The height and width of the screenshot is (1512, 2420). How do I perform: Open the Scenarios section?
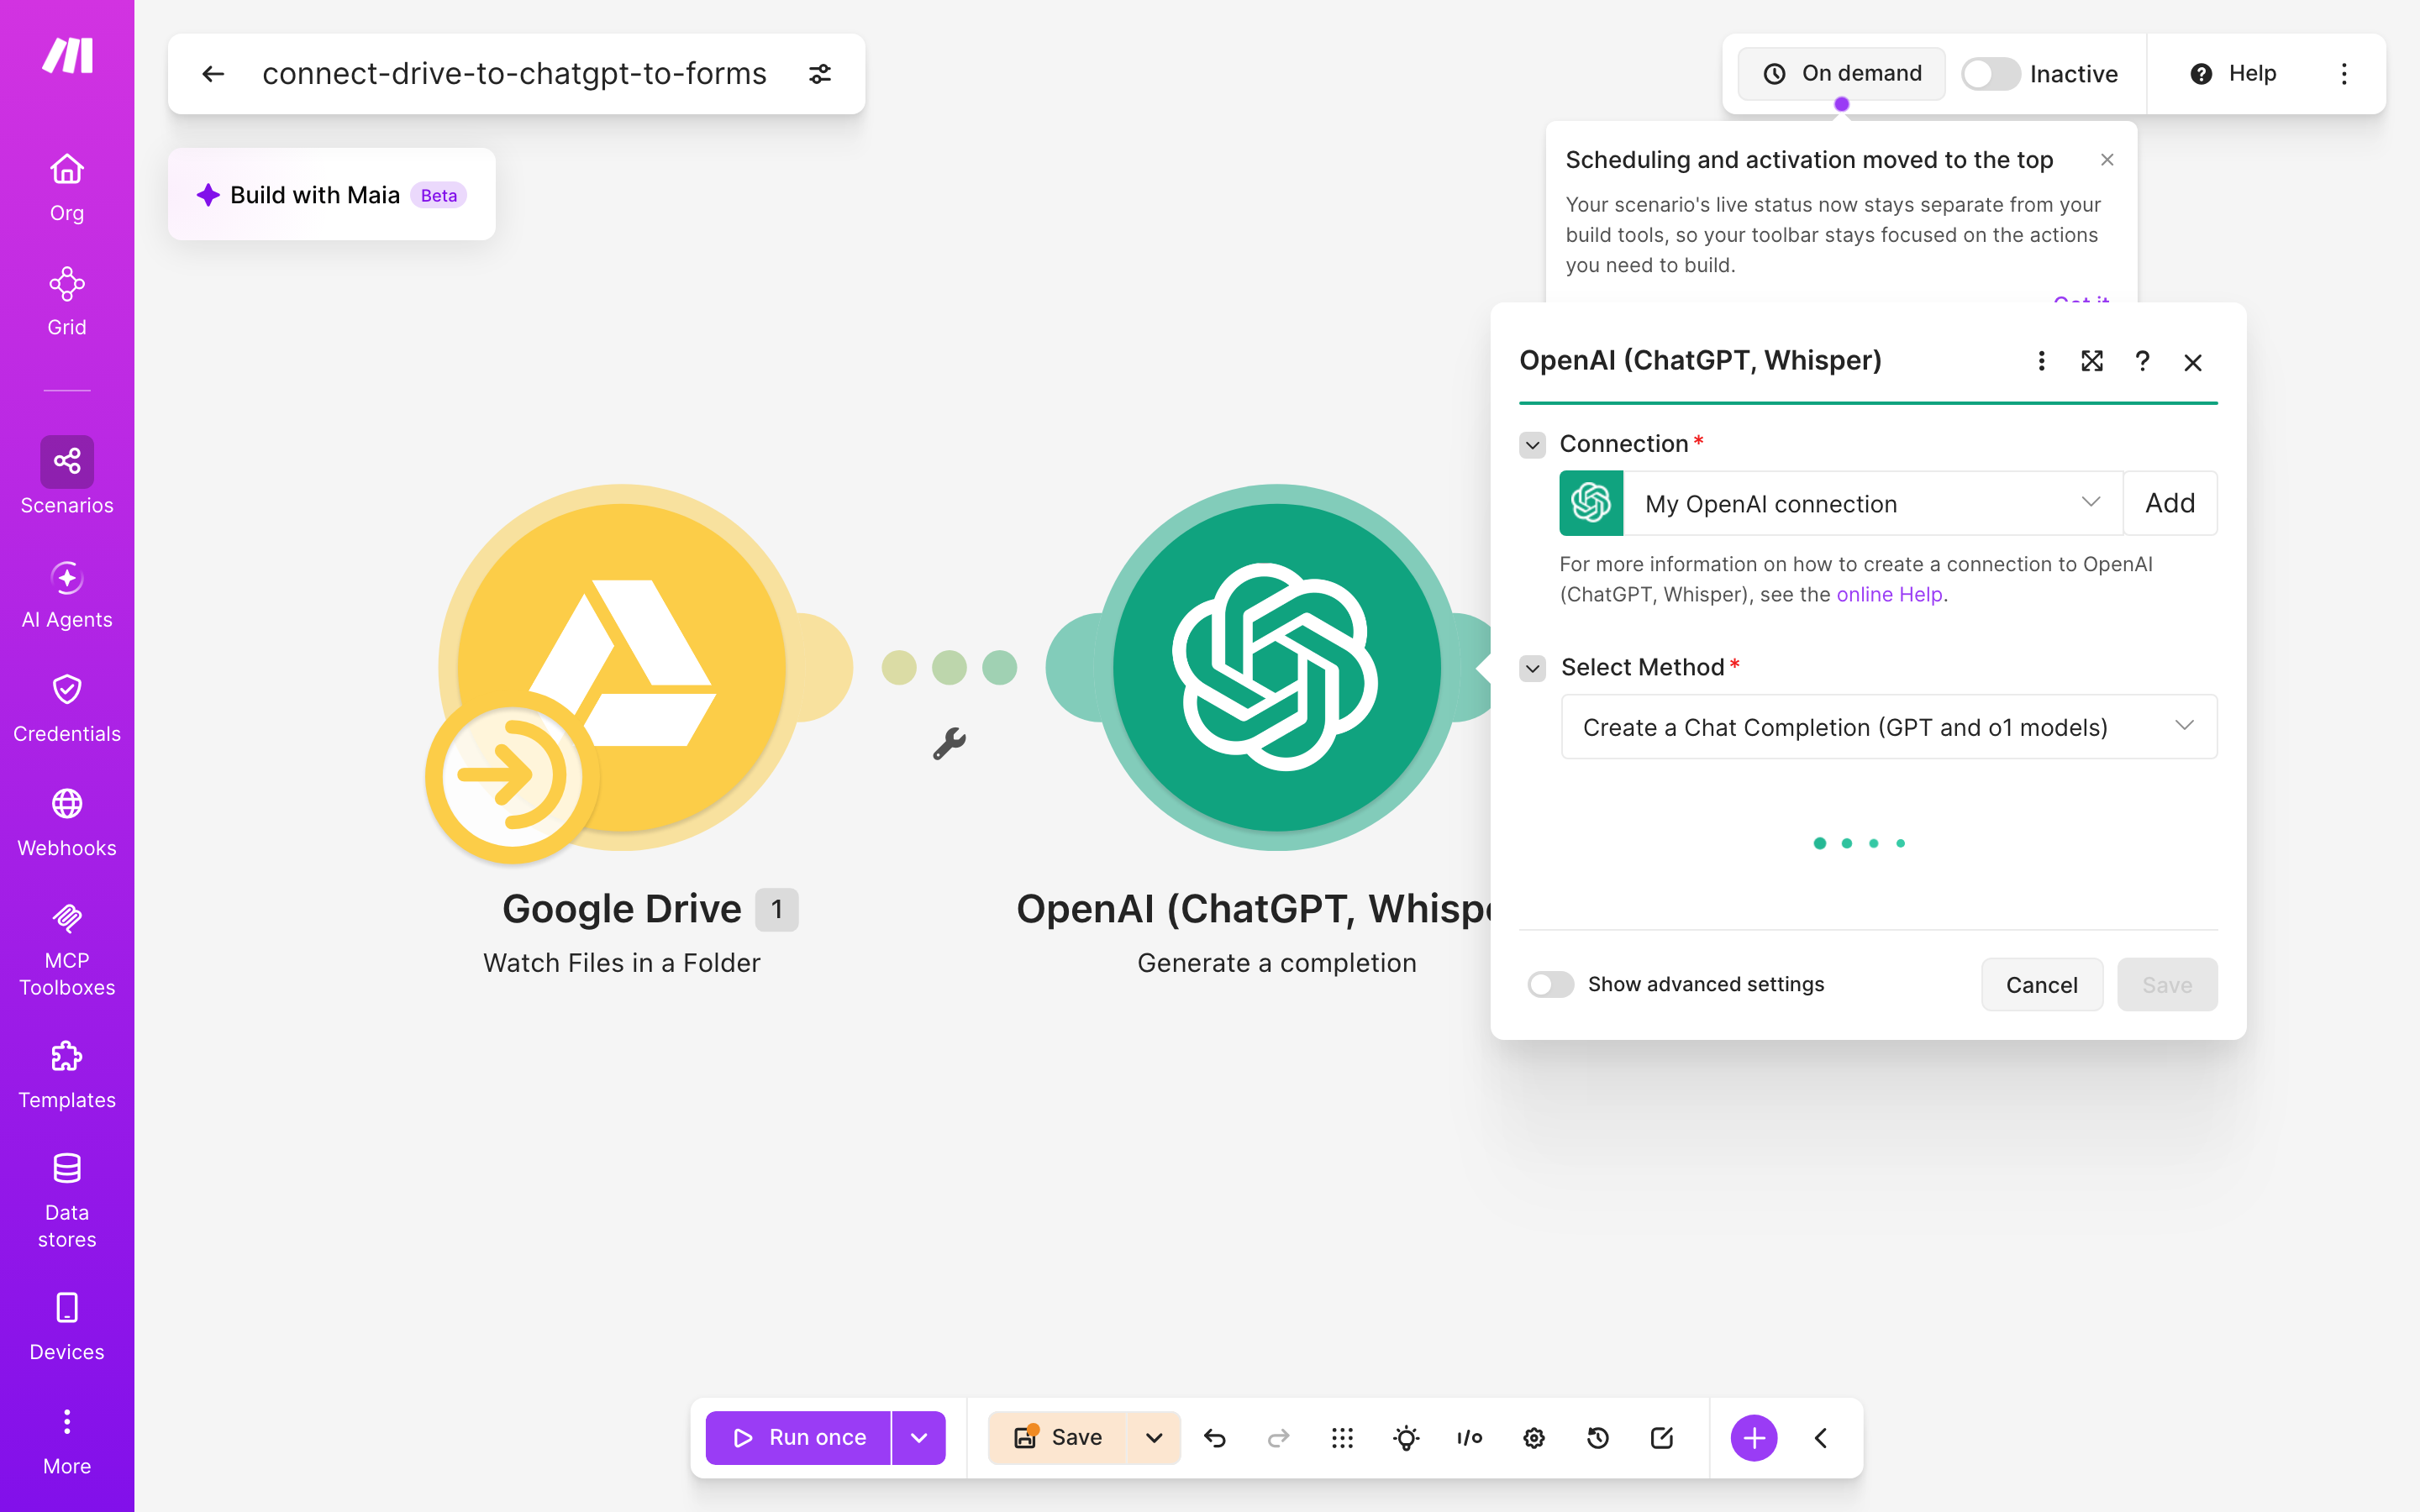click(x=67, y=476)
